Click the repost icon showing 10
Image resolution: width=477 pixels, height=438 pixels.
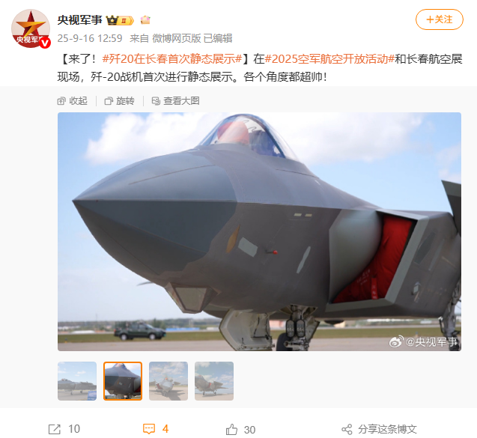click(x=55, y=429)
